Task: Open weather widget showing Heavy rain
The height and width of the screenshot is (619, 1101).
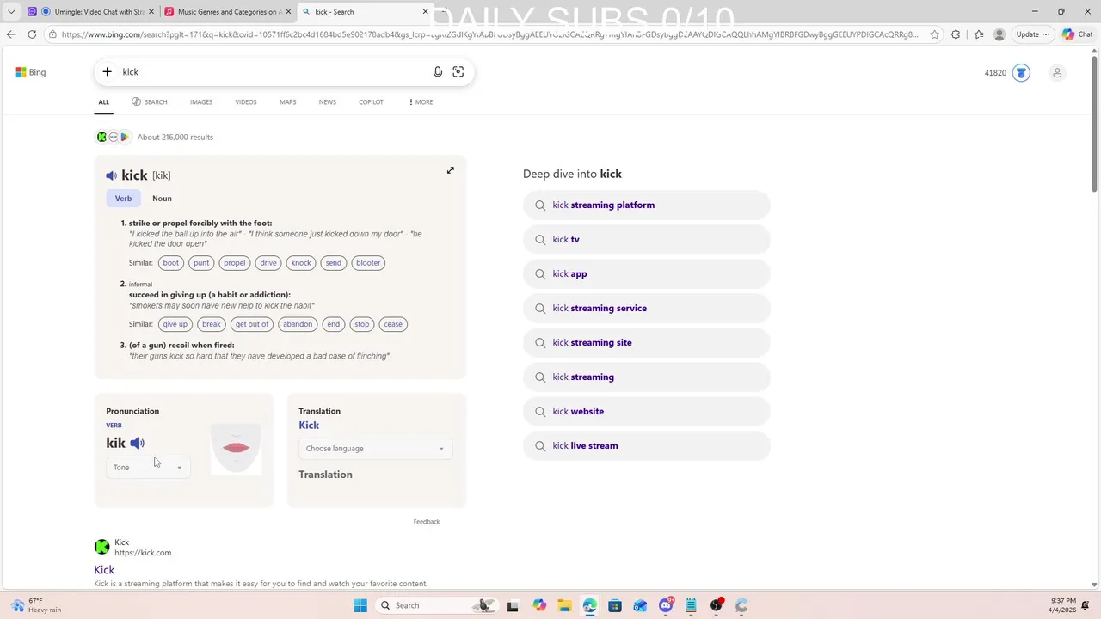Action: pos(36,605)
